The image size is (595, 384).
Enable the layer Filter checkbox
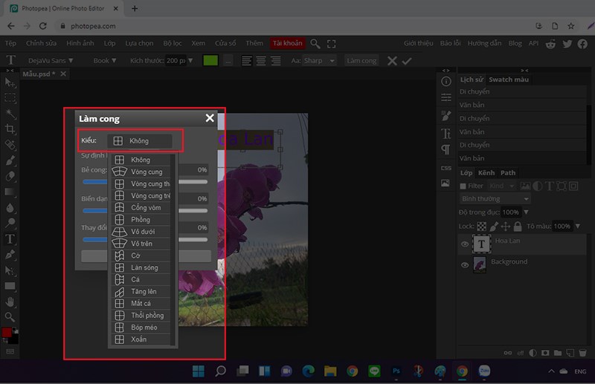(463, 186)
